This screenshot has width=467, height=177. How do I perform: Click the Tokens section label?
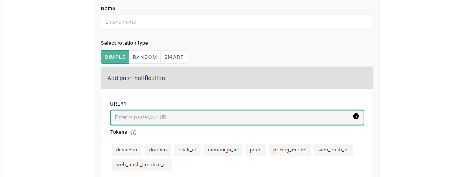coord(119,132)
